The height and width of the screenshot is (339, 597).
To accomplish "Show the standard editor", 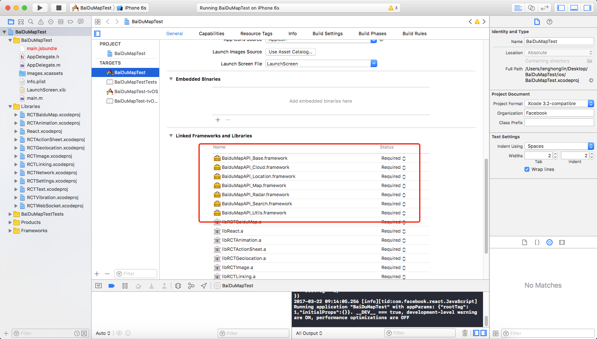I will (x=518, y=8).
